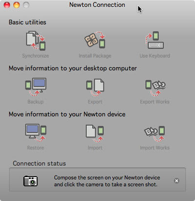Viewport: 195px width, 201px height.
Task: Click the Export document icon
Action: point(95,88)
